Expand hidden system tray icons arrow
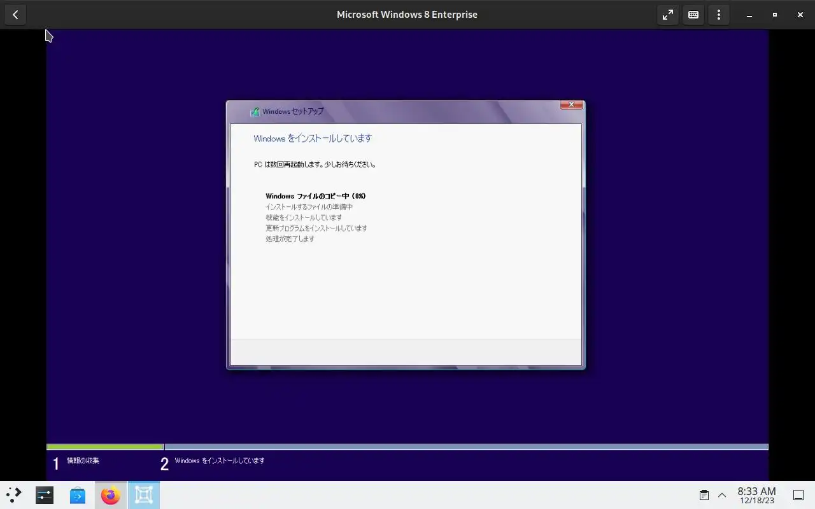The height and width of the screenshot is (509, 815). point(722,495)
